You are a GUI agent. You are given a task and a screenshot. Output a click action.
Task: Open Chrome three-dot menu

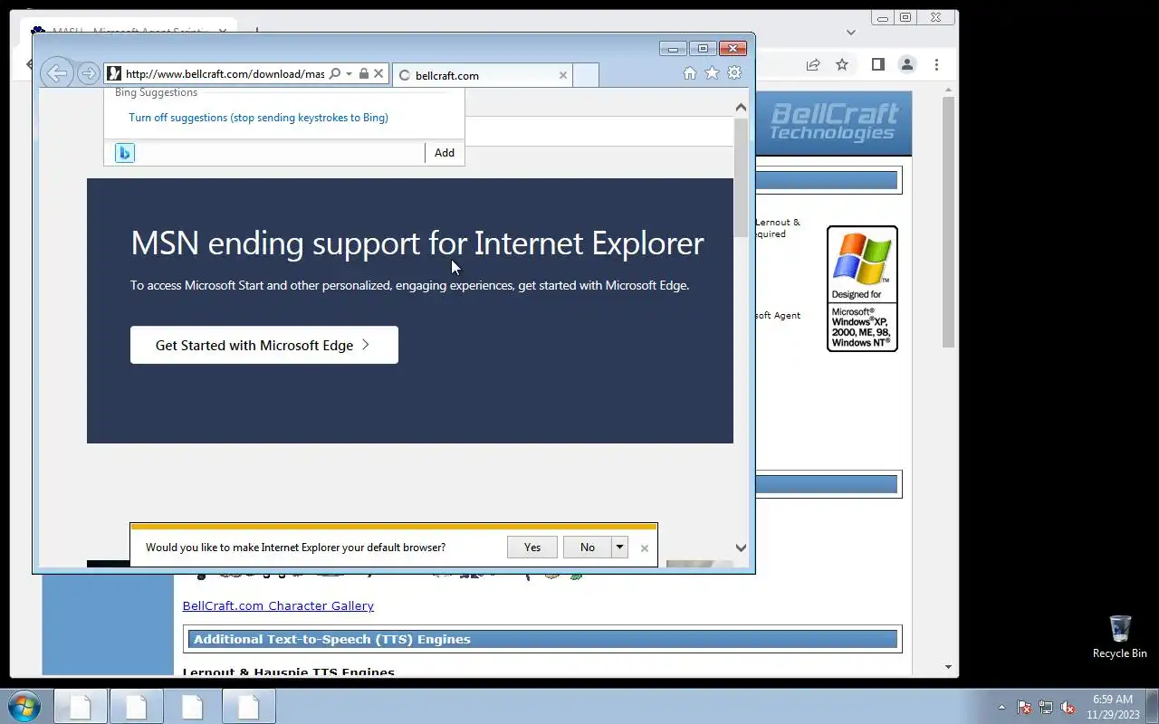[936, 64]
